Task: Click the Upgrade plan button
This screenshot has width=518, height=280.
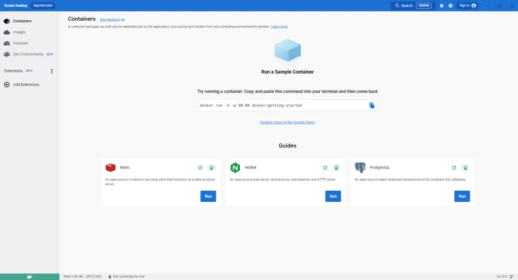Action: click(42, 6)
